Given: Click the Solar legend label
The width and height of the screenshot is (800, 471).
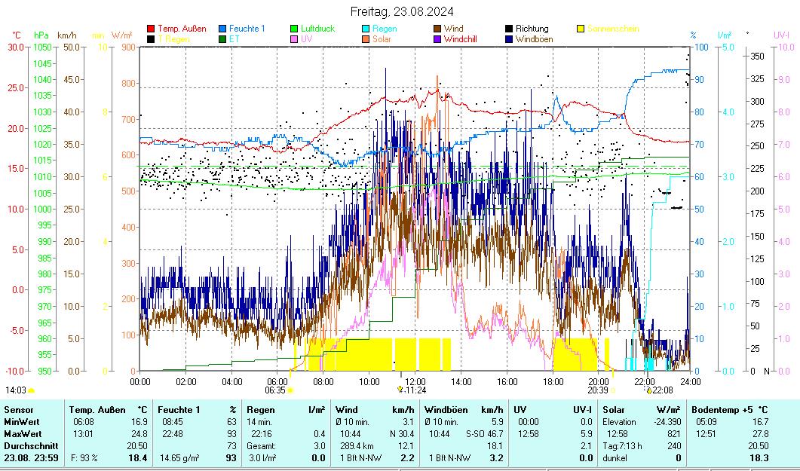Looking at the screenshot, I should [382, 39].
